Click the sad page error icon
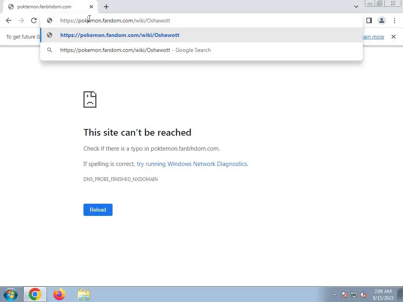Screen dimensions: 403x302 pos(90,99)
